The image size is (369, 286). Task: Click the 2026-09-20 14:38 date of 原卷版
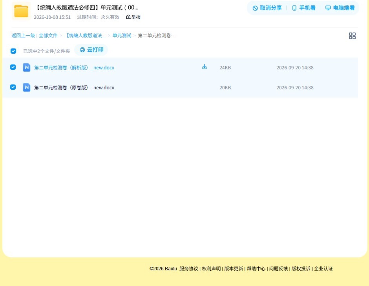[x=295, y=88]
